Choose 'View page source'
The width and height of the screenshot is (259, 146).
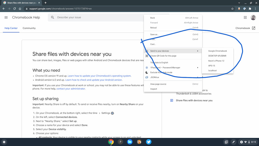[173, 84]
